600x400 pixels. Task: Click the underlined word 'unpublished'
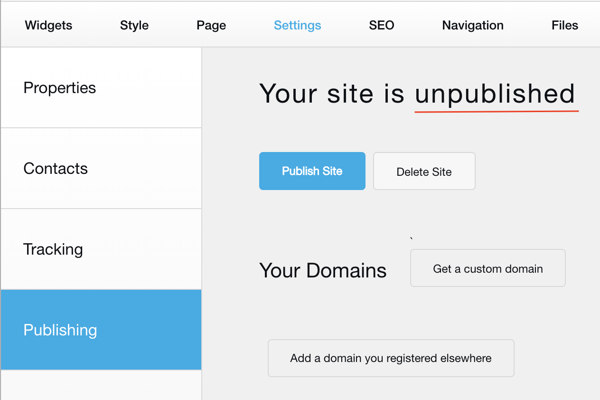pos(495,94)
